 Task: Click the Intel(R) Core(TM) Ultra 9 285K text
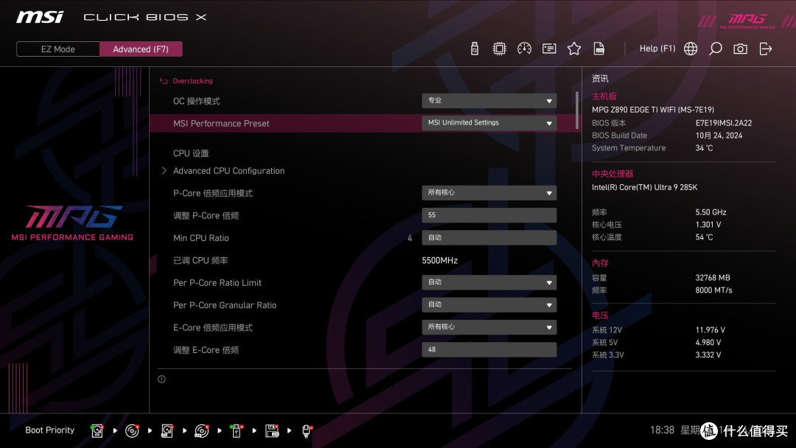pos(645,187)
